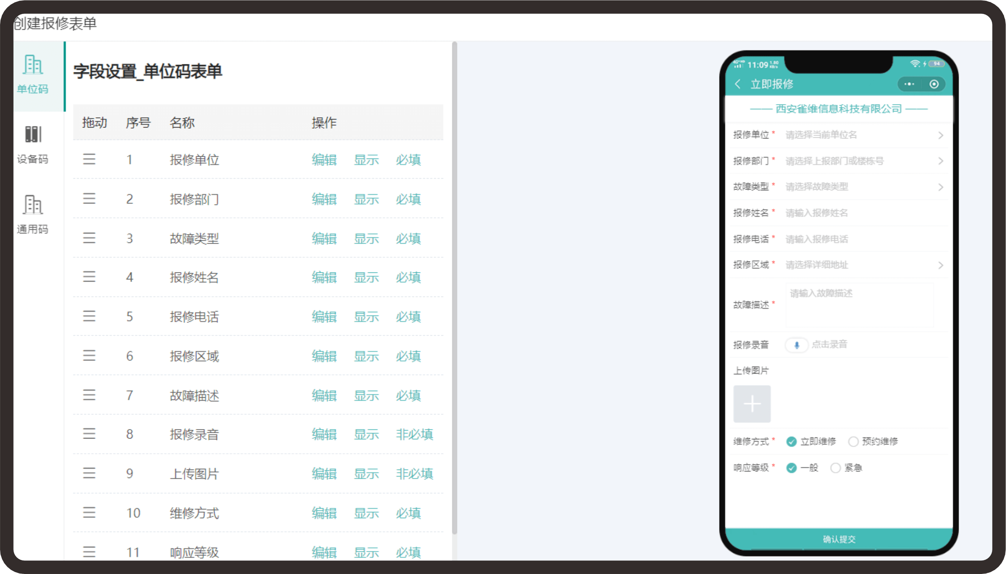Screen dimensions: 1006x574
Task: Toggle 非必填 for 报修录音 row
Action: pyautogui.click(x=414, y=434)
